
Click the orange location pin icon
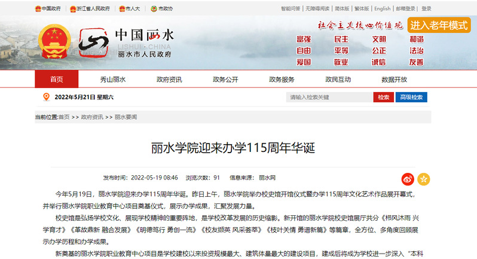(46, 97)
